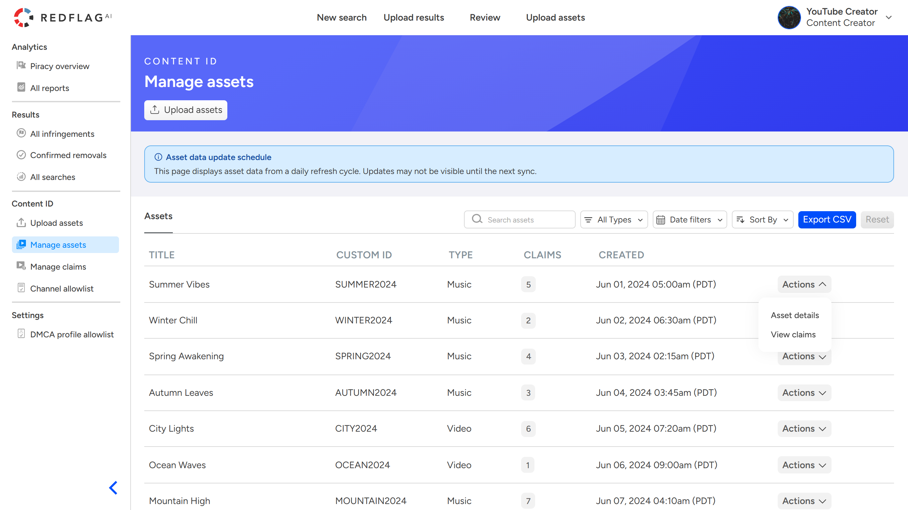Open All reports via chart icon
Image resolution: width=908 pixels, height=510 pixels.
21,87
